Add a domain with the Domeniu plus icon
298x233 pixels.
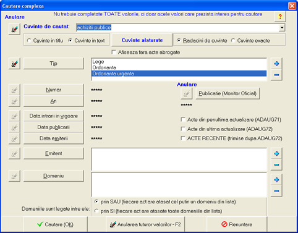click(276, 180)
